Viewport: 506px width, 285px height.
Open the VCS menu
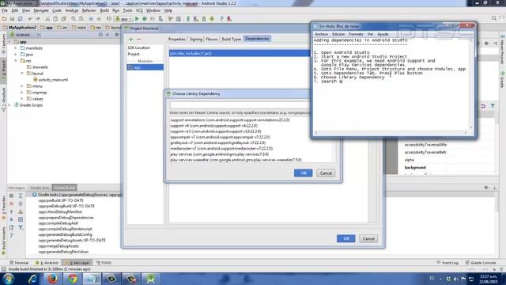(139, 10)
